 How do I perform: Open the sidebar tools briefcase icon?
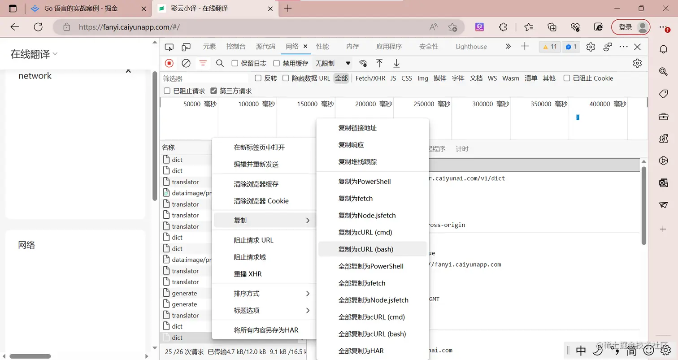[663, 117]
